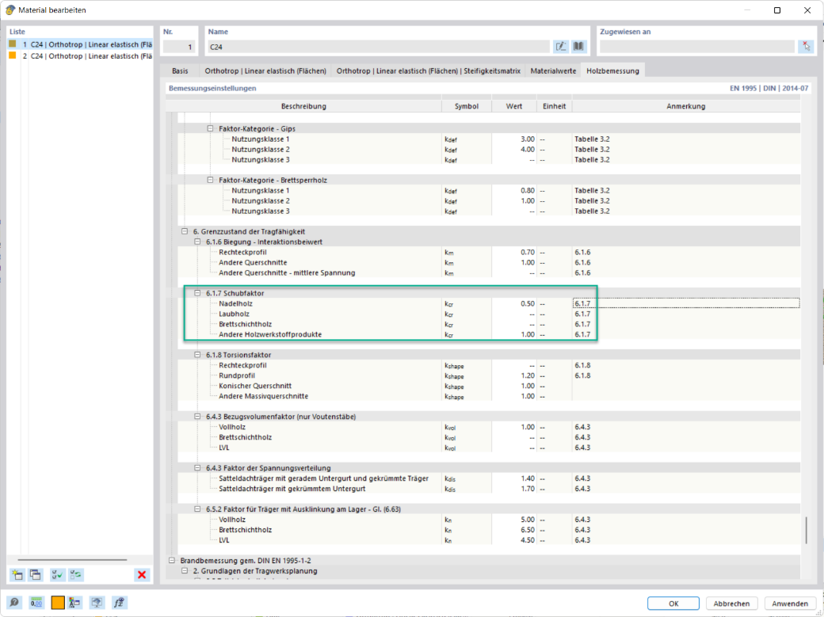
Task: Collapse the 6.1.7 Schubfaktor section
Action: coord(197,293)
